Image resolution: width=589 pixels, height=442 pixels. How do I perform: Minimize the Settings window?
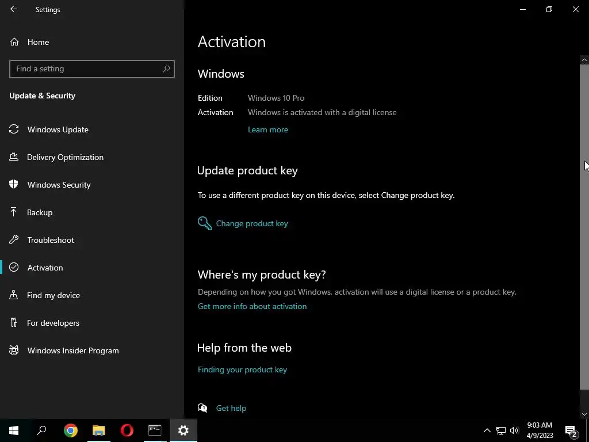[x=523, y=9]
